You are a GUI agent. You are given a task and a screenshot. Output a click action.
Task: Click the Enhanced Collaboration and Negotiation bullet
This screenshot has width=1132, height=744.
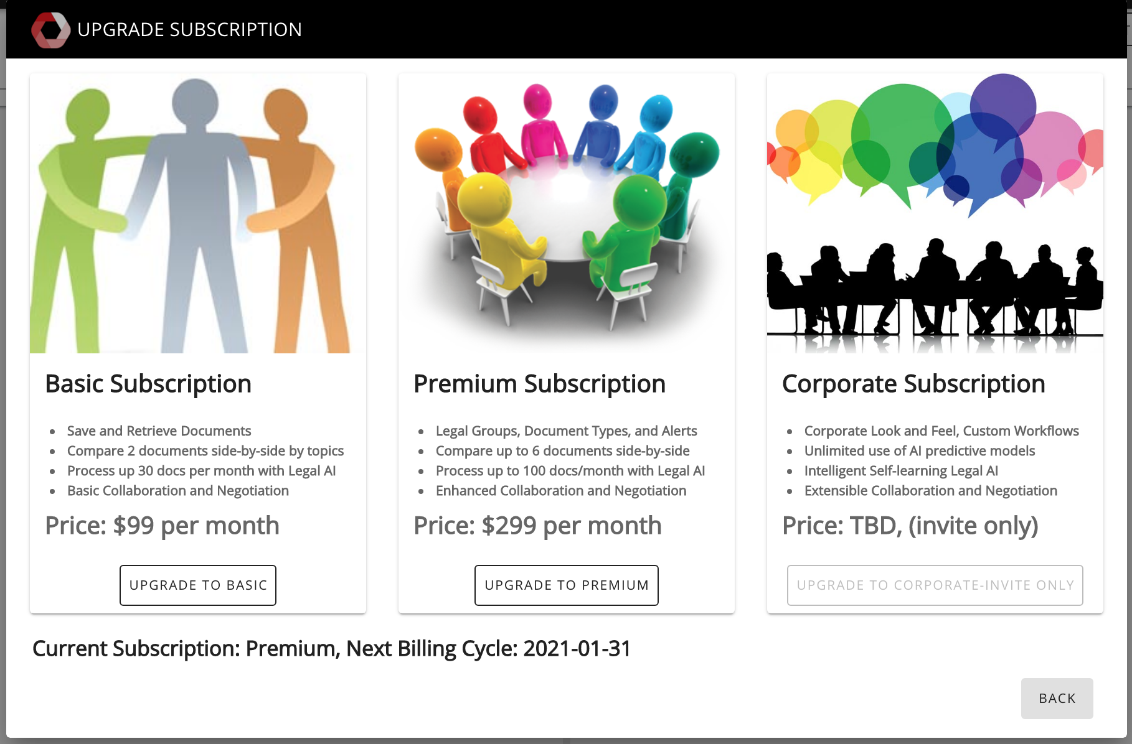click(561, 490)
